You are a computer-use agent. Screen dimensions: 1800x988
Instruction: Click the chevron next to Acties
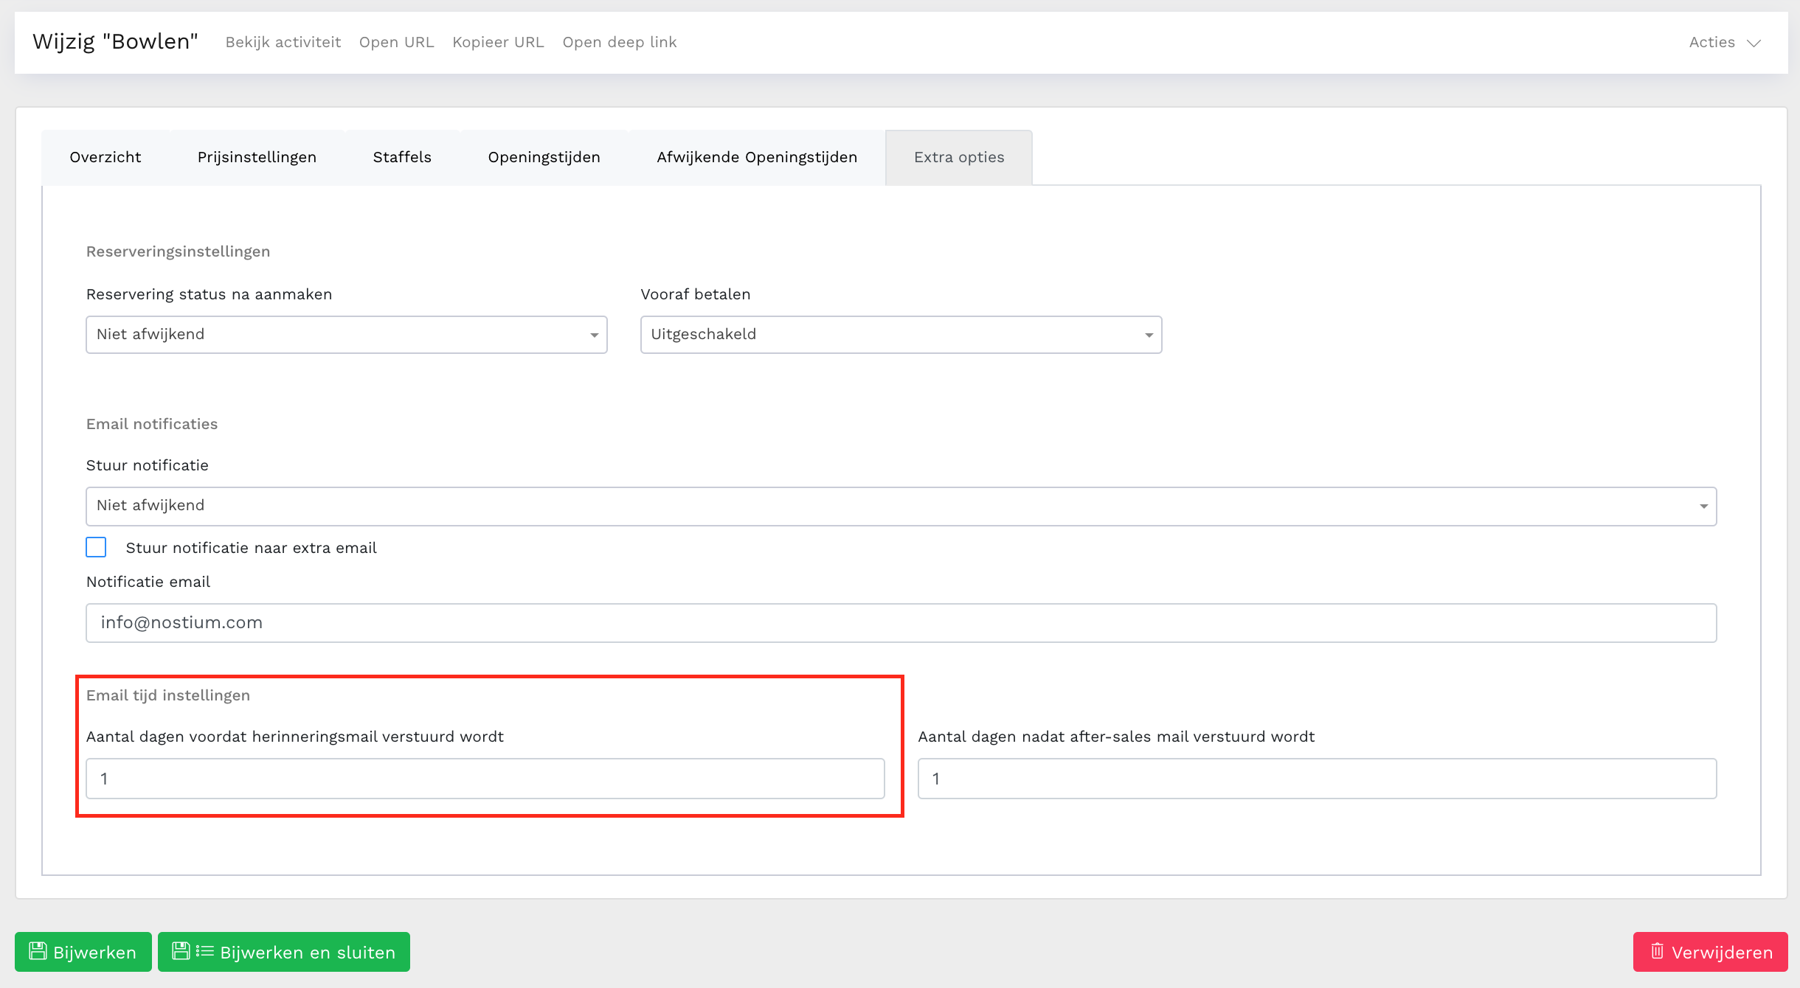pos(1754,43)
